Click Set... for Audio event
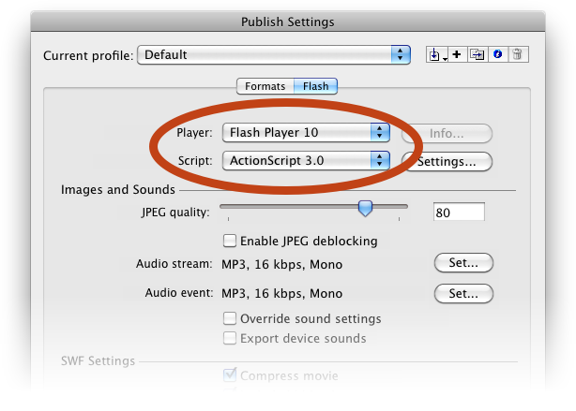This screenshot has height=411, width=576. tap(463, 293)
